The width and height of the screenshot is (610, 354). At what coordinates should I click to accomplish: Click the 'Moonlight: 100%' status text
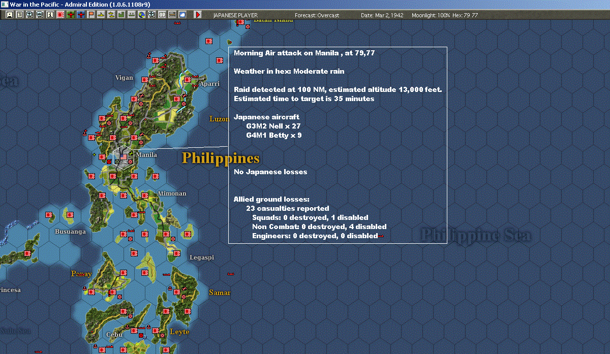(x=431, y=15)
